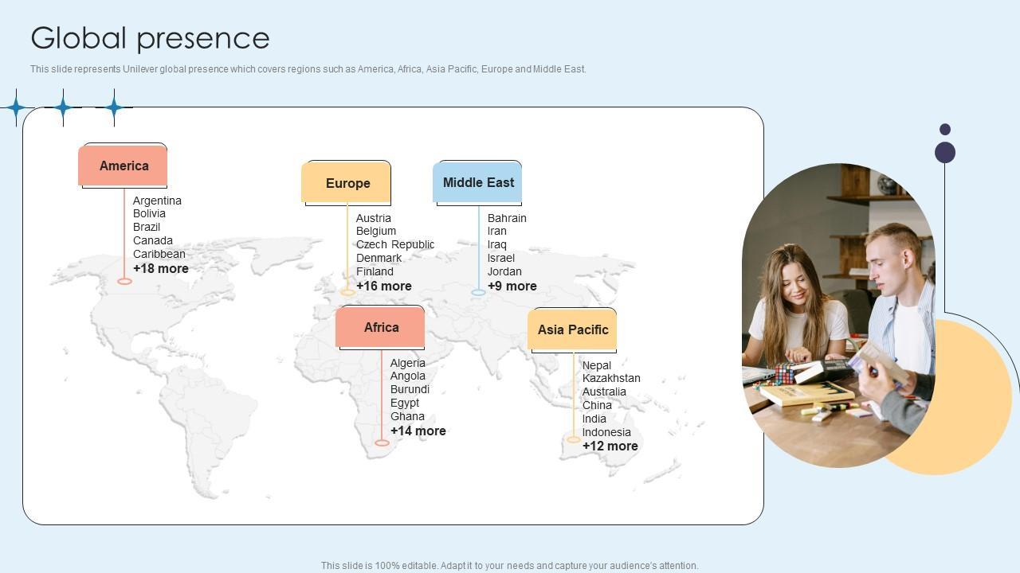Click the Australia country text
Image resolution: width=1020 pixels, height=573 pixels.
pos(604,392)
